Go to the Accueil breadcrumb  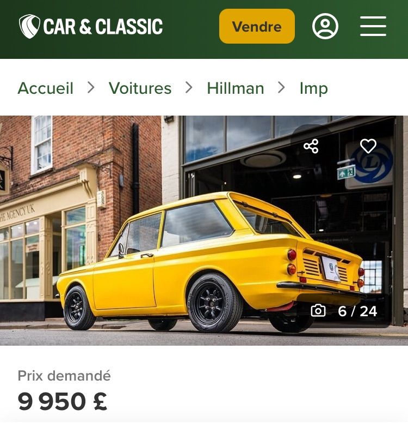[x=45, y=88]
